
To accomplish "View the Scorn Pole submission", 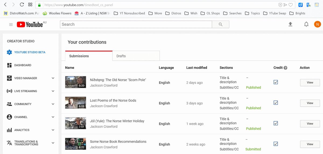I will pos(310,82).
